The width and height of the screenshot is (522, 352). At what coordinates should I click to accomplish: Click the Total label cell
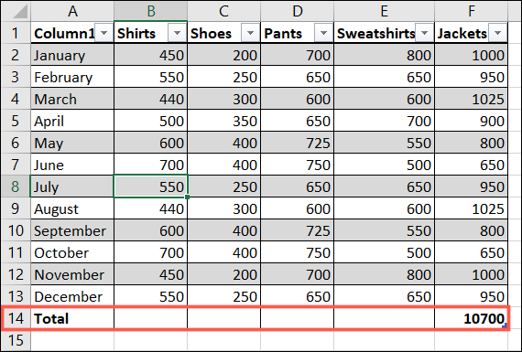click(x=72, y=318)
